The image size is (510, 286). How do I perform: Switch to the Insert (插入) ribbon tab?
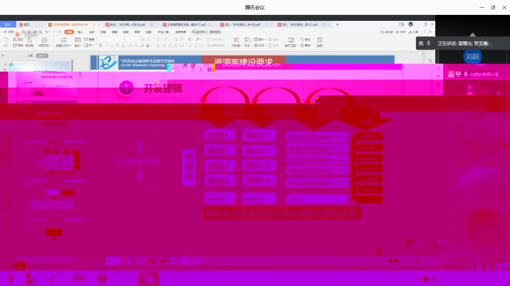click(x=80, y=32)
